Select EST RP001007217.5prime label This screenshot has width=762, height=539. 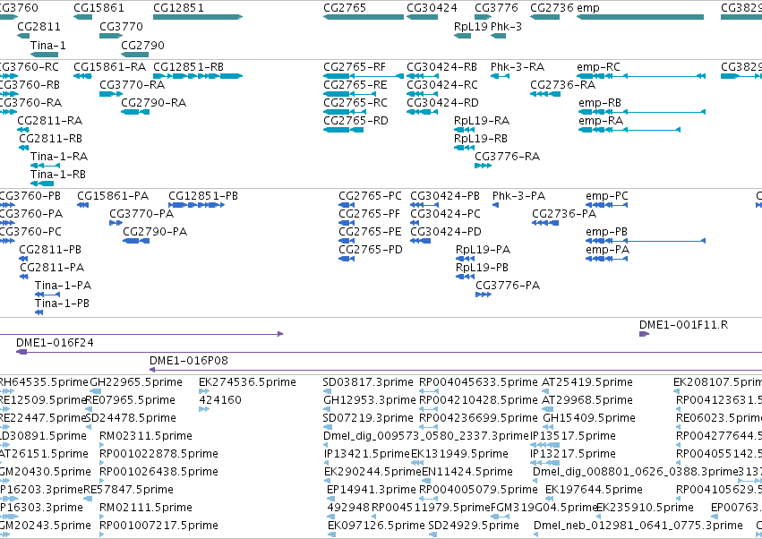158,526
